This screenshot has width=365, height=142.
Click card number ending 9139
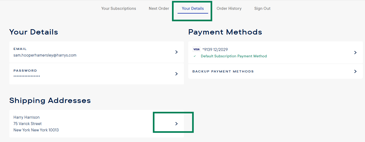point(215,50)
